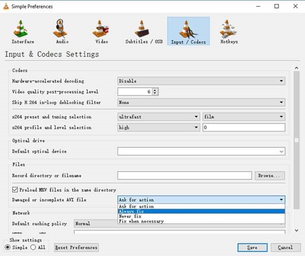Image resolution: width=305 pixels, height=256 pixels.
Task: Click the Save button
Action: tap(252, 247)
